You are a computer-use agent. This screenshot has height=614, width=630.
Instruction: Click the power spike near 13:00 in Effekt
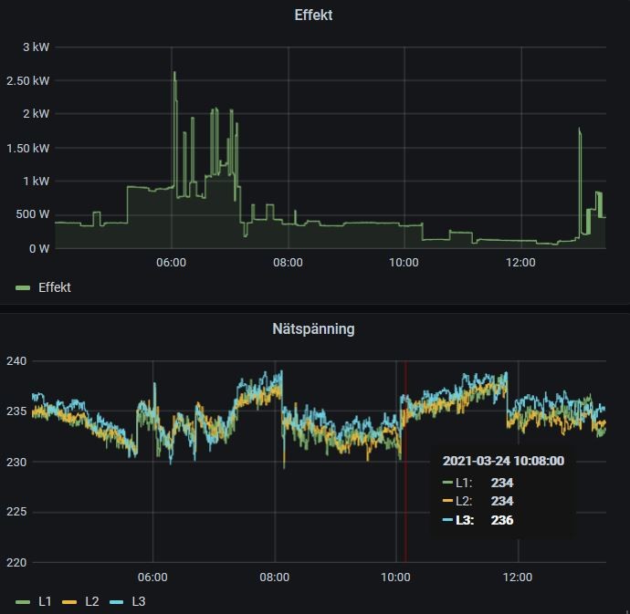click(x=580, y=130)
